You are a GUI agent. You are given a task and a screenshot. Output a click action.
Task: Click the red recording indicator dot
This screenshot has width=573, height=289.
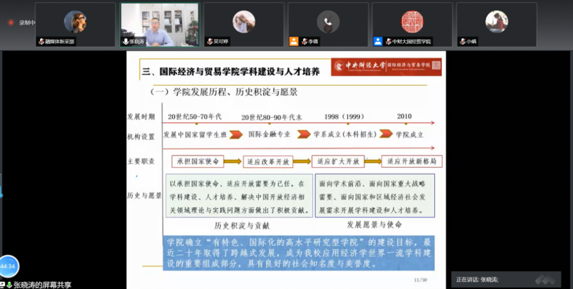click(11, 22)
